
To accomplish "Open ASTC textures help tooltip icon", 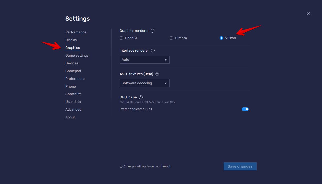I will [x=157, y=74].
